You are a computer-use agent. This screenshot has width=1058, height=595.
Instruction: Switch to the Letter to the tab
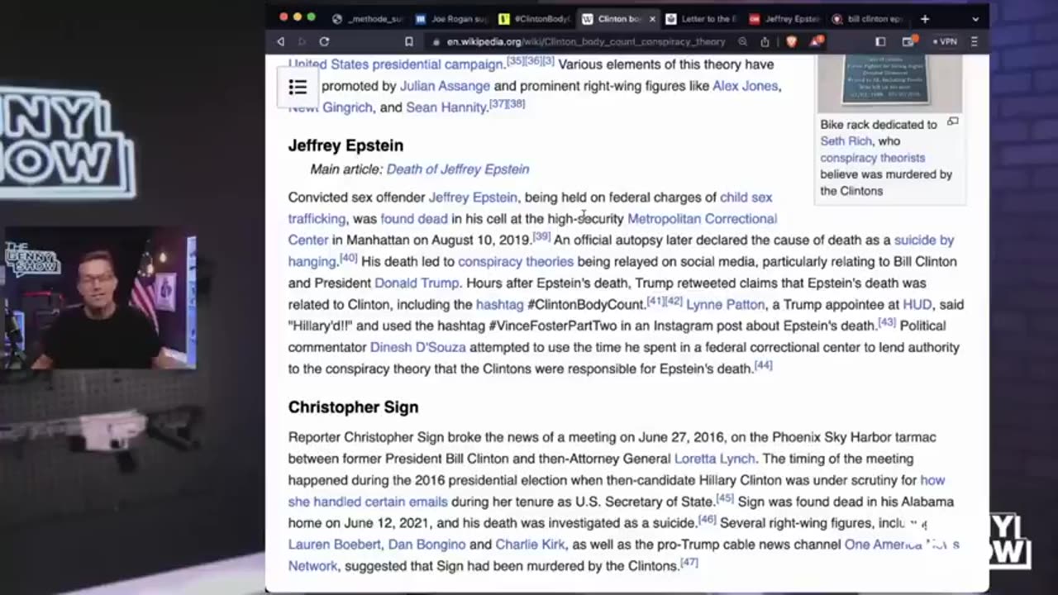click(x=702, y=18)
